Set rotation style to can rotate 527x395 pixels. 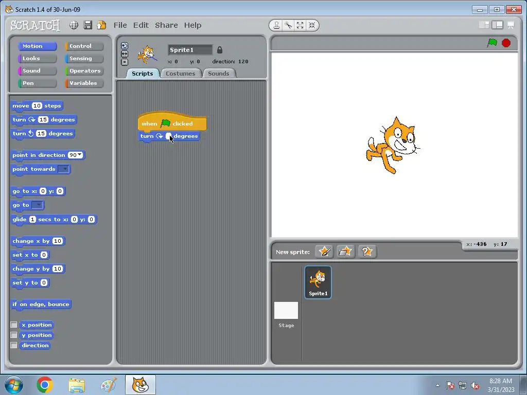coord(125,46)
